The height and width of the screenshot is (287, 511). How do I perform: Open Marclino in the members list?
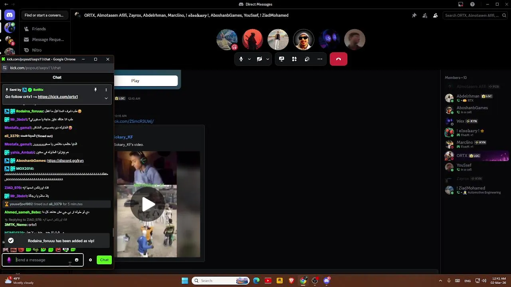coord(477,144)
